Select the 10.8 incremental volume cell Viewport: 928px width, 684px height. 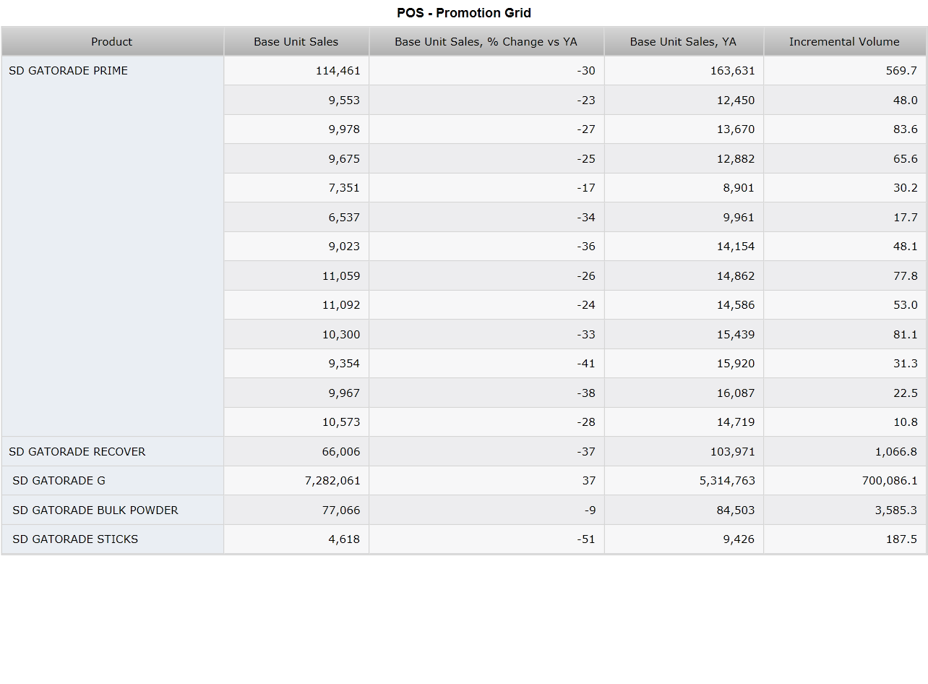click(x=845, y=422)
